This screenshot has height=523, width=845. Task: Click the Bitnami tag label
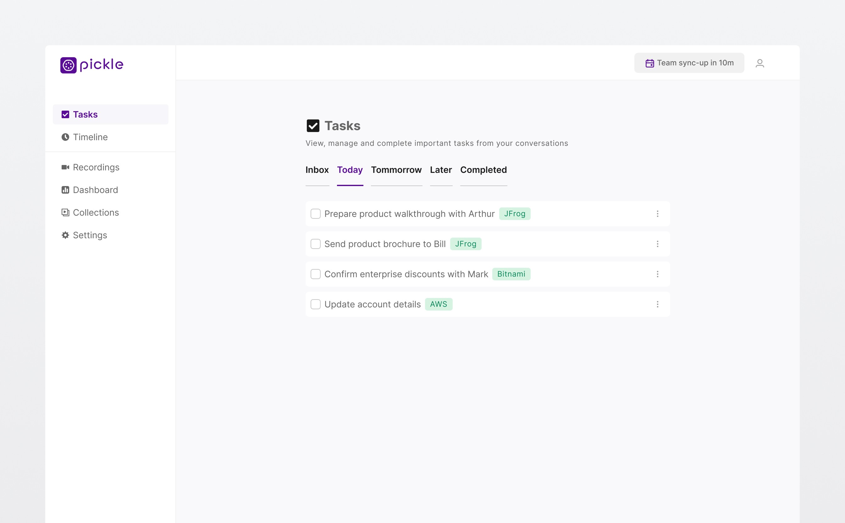tap(511, 274)
